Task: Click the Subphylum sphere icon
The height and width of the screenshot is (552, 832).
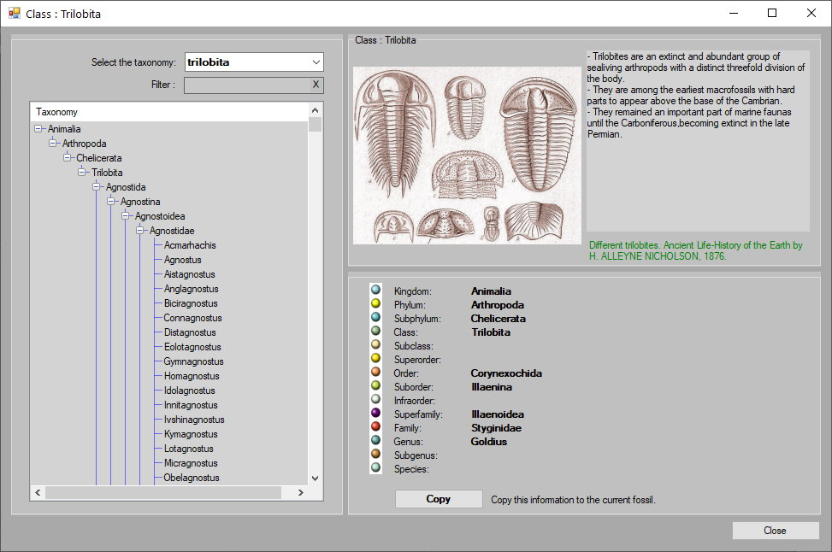Action: (x=375, y=317)
